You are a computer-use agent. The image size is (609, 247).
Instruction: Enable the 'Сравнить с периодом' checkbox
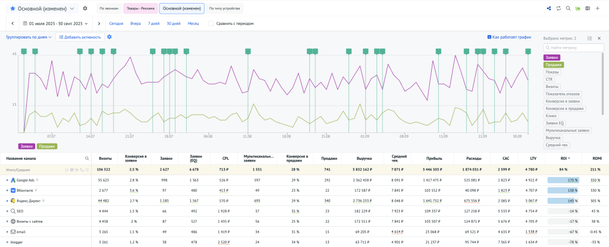click(x=211, y=24)
